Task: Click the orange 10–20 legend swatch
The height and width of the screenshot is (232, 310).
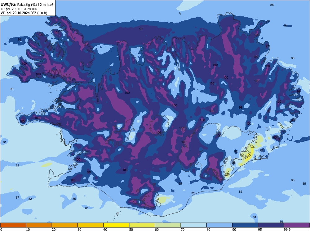Action: [x=39, y=225]
